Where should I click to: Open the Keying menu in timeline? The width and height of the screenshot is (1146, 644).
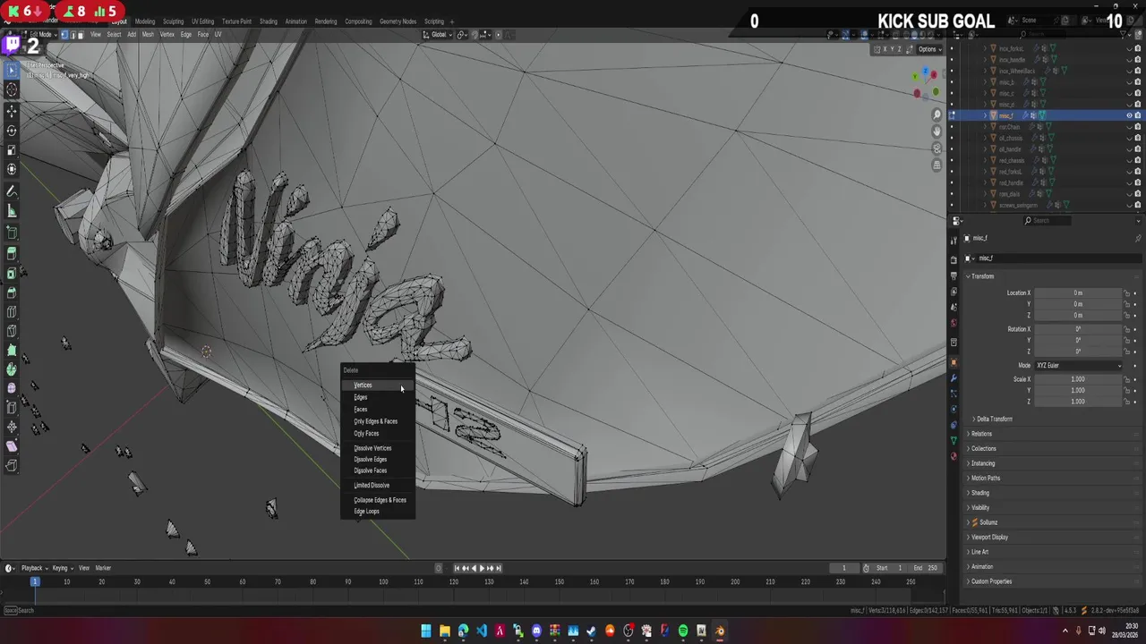click(x=62, y=568)
